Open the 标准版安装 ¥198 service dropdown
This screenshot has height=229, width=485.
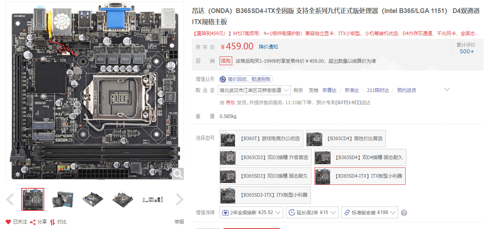pyautogui.click(x=369, y=212)
